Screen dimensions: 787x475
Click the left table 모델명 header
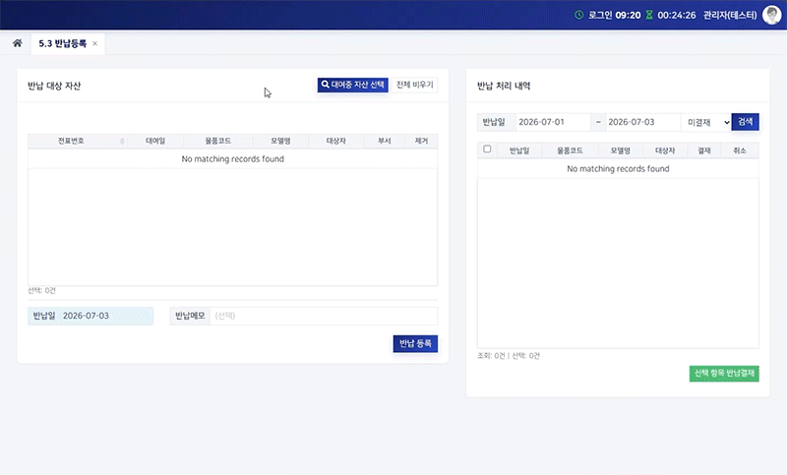[x=280, y=141]
